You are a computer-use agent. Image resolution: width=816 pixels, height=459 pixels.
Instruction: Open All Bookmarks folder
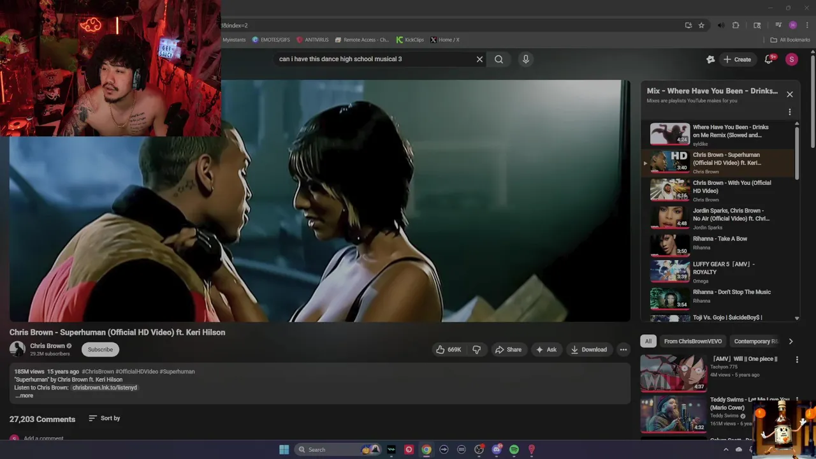790,40
